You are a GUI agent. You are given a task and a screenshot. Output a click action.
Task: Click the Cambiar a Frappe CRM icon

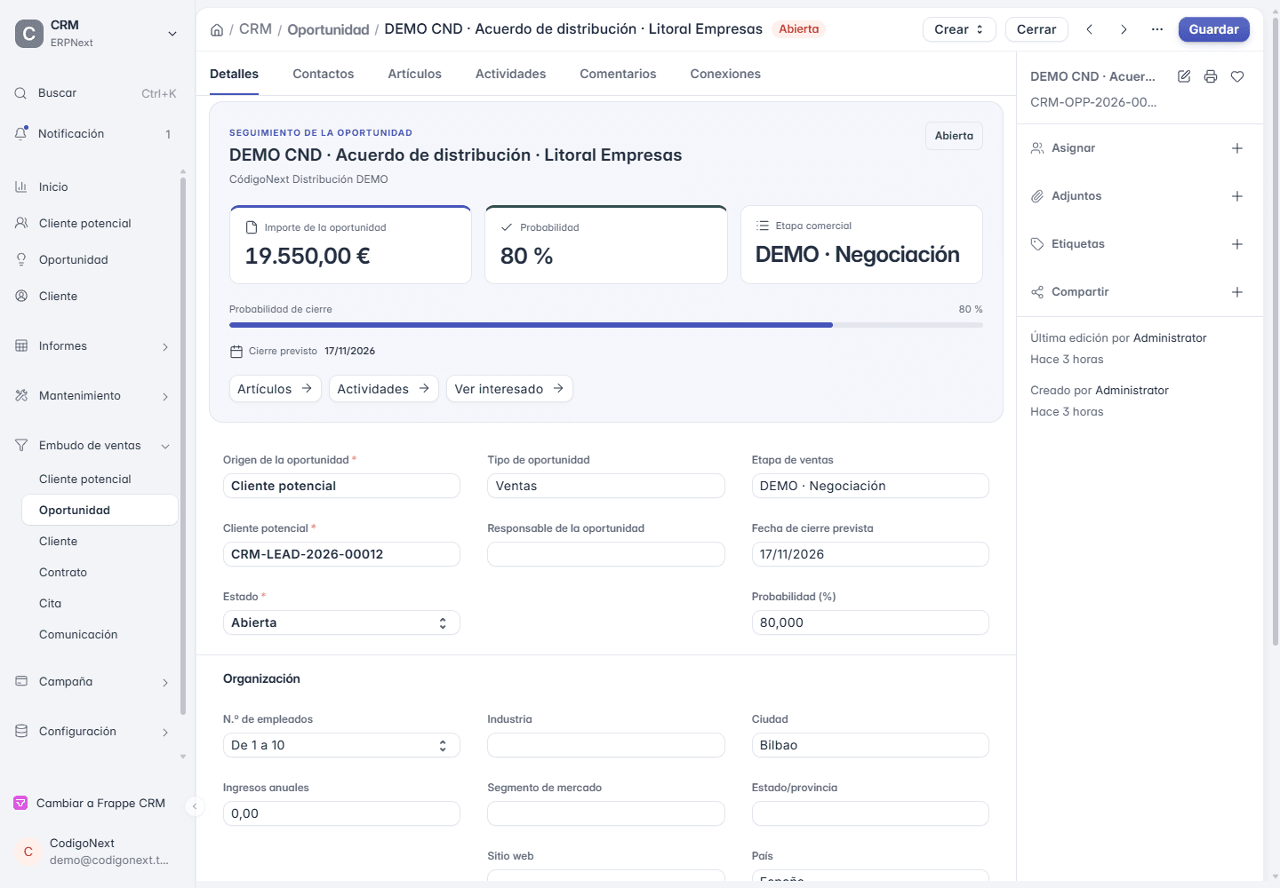pyautogui.click(x=20, y=804)
